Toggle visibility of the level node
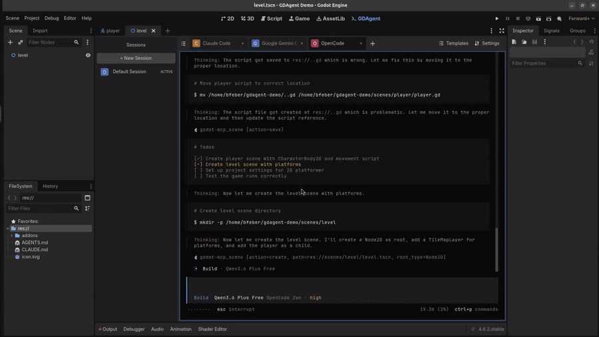Screen dimensions: 599x337 89,55
